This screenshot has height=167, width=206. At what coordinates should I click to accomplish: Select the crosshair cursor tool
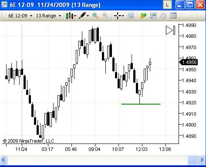click(x=118, y=16)
